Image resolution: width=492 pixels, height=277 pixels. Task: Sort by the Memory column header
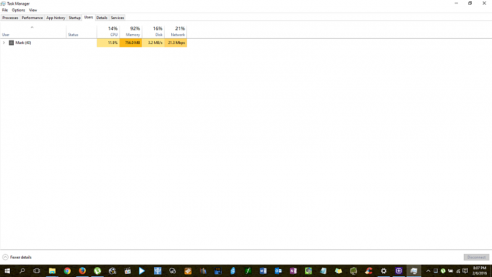click(x=133, y=32)
